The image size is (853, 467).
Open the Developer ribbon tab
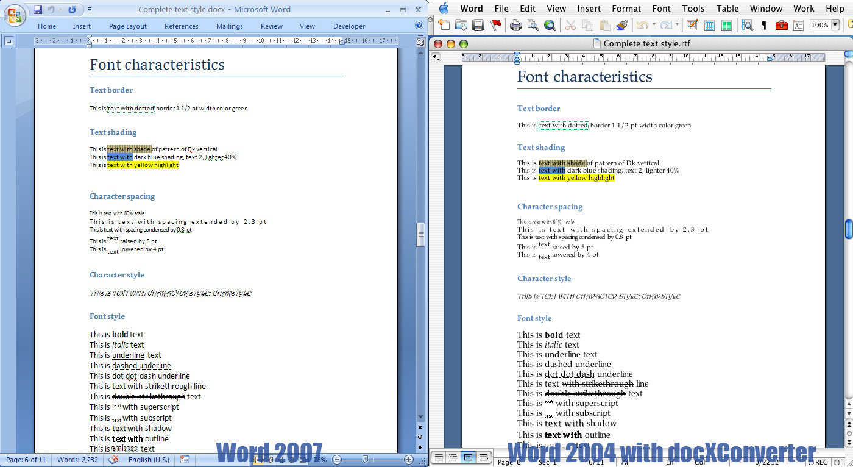click(x=349, y=26)
